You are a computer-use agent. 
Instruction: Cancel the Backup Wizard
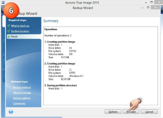(149, 112)
